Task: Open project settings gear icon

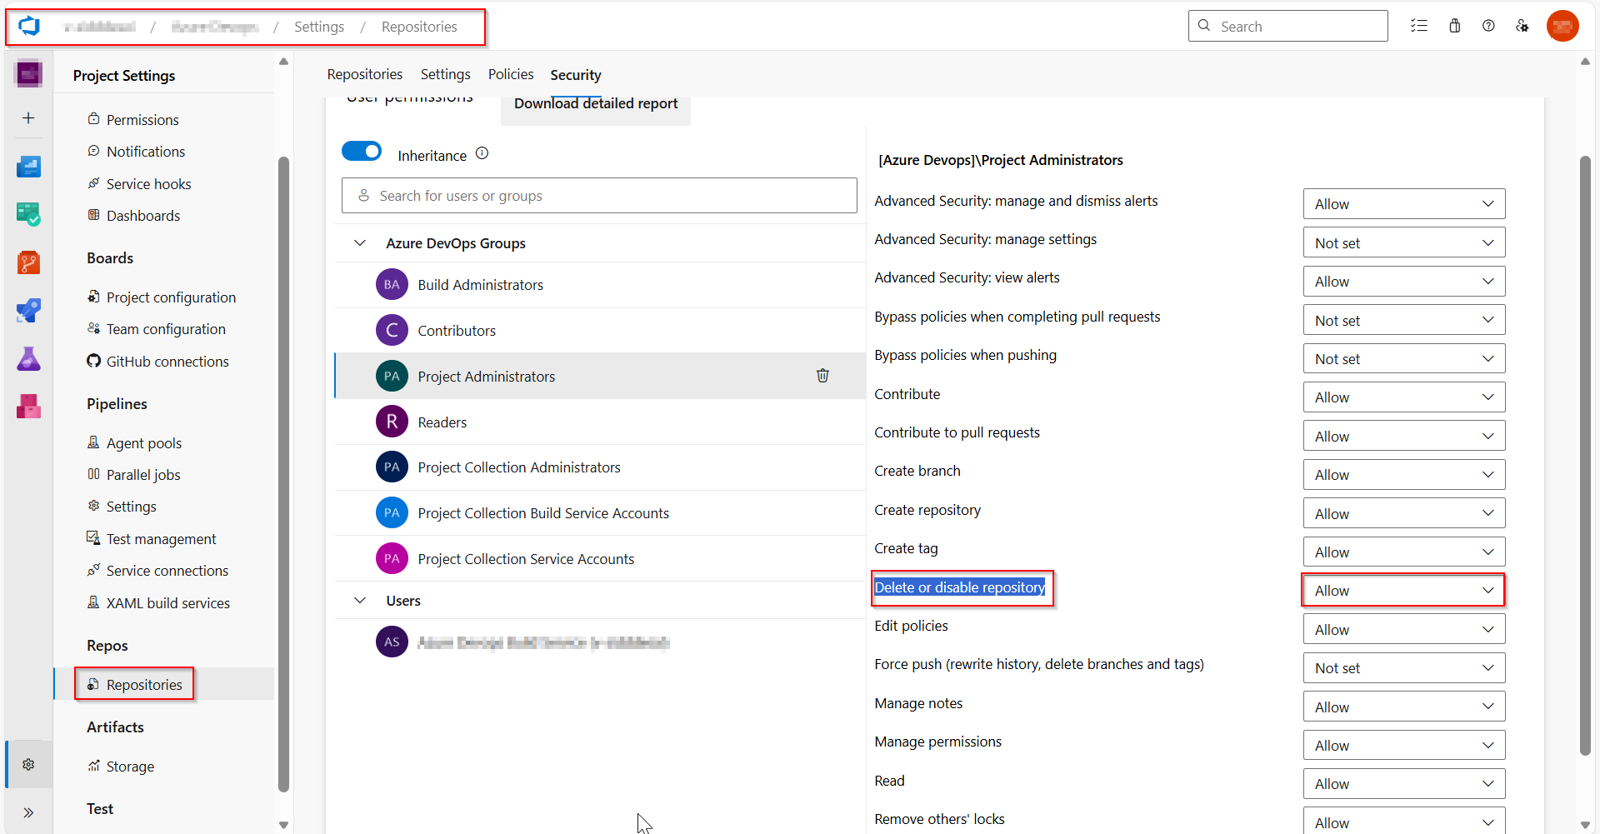Action: (x=28, y=764)
